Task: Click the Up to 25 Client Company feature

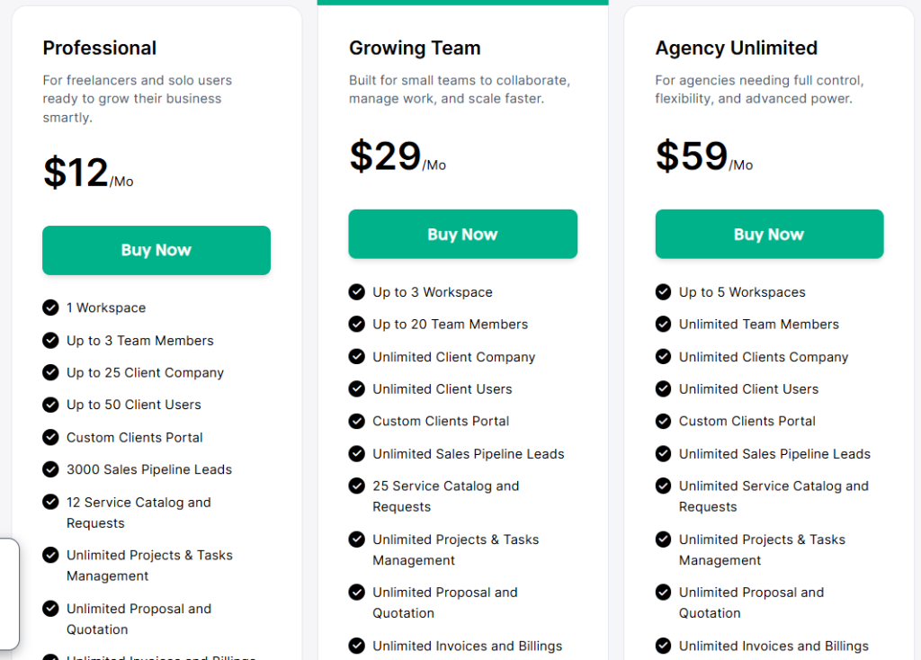Action: click(145, 372)
